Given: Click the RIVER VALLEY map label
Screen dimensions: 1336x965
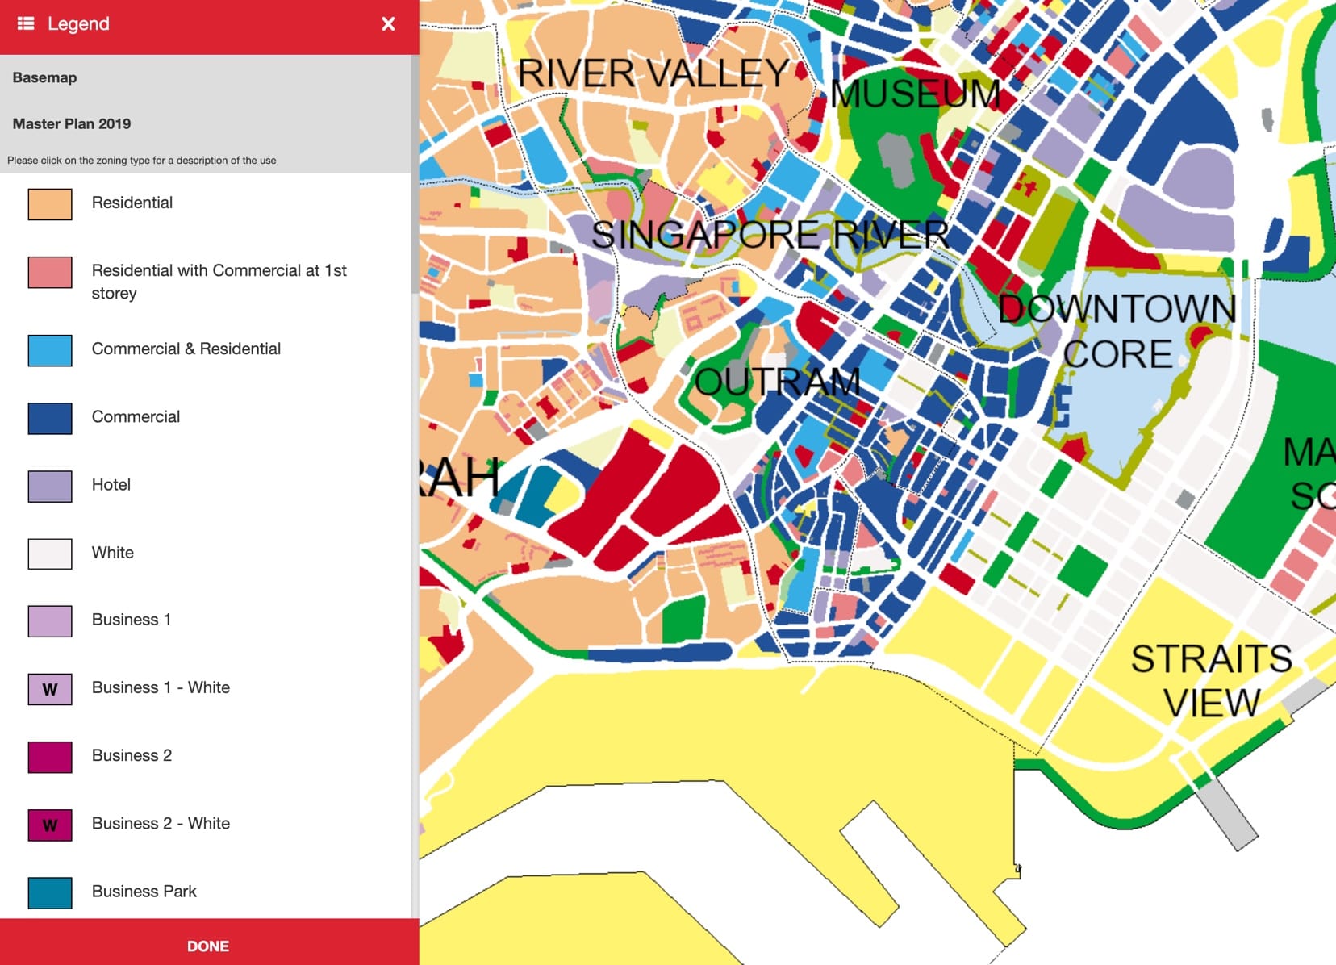Looking at the screenshot, I should tap(653, 73).
